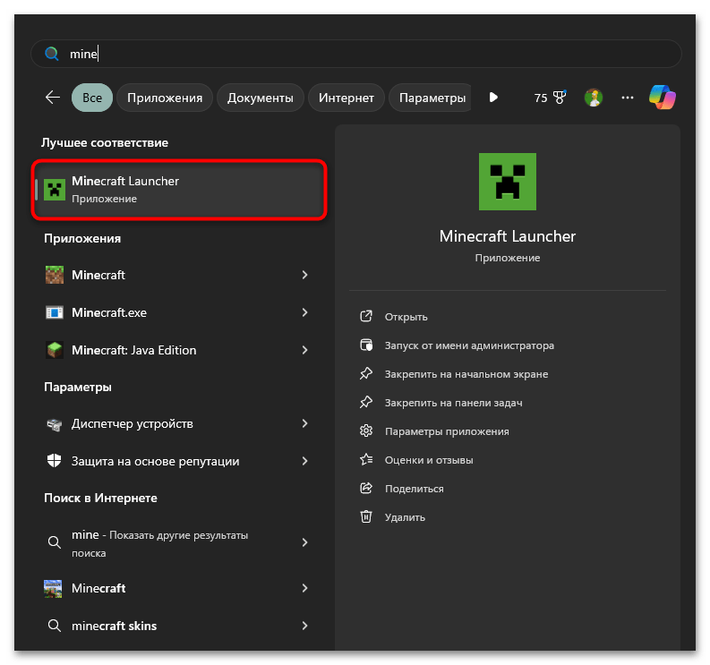
Task: Click the 'Диспетчер устройств' device icon
Action: click(x=55, y=424)
